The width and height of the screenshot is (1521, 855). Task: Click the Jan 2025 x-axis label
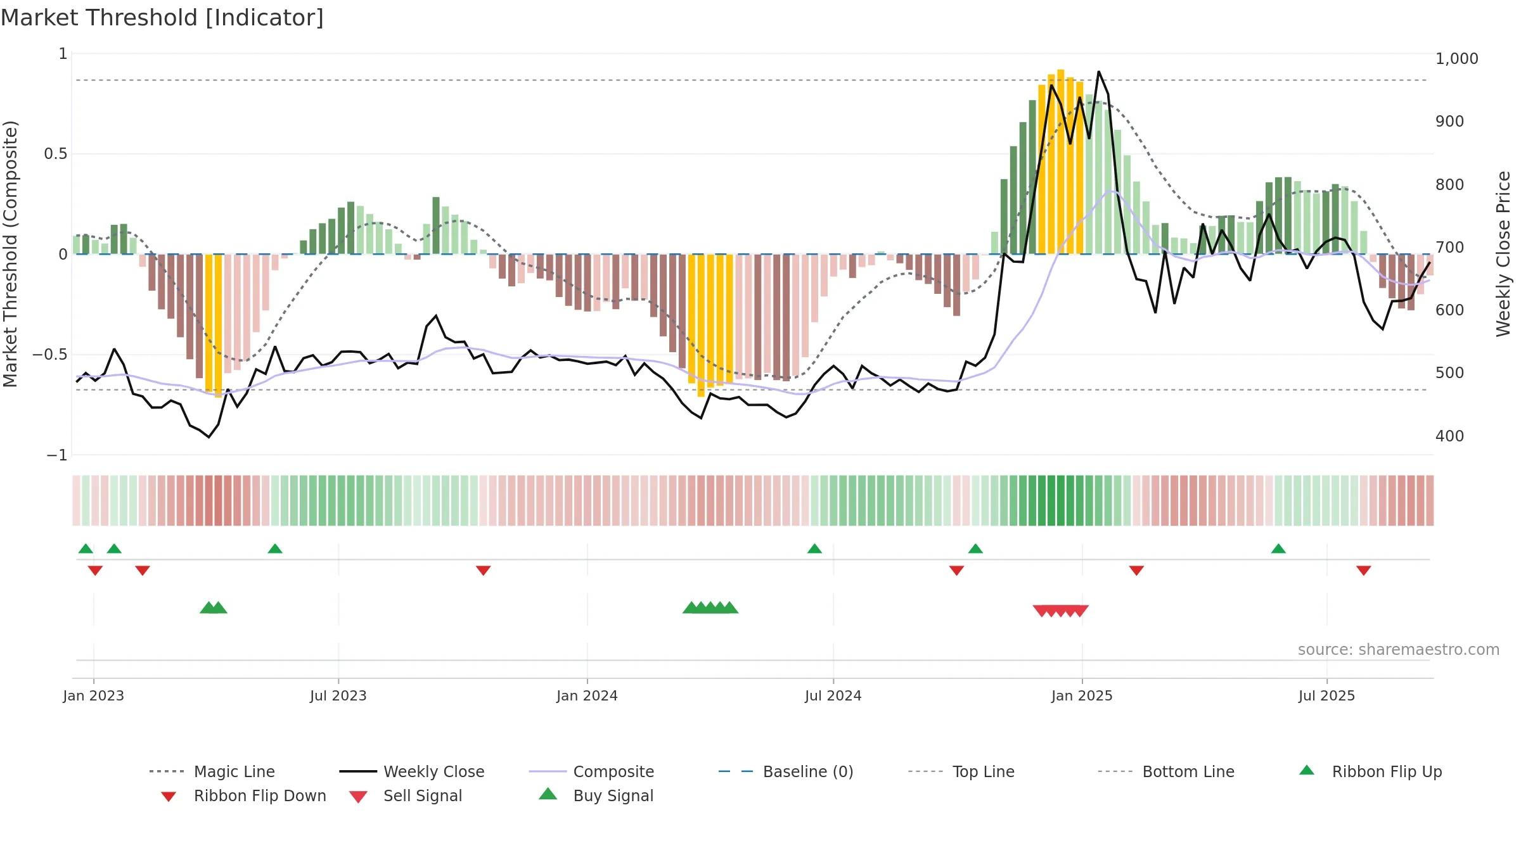pos(1082,696)
